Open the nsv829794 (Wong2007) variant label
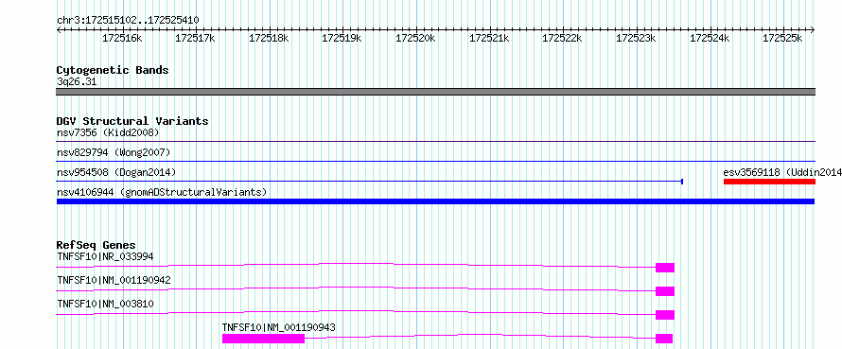The image size is (842, 349). (x=114, y=152)
